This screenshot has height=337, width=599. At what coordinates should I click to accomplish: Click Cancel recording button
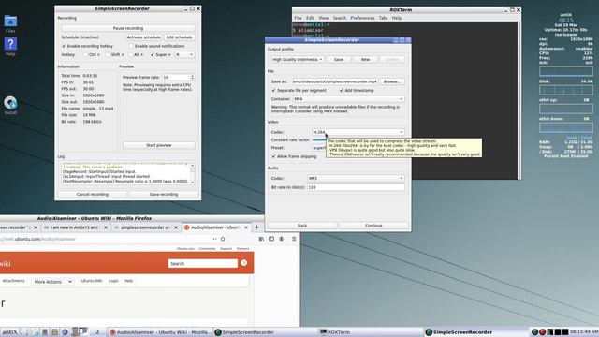pos(93,195)
